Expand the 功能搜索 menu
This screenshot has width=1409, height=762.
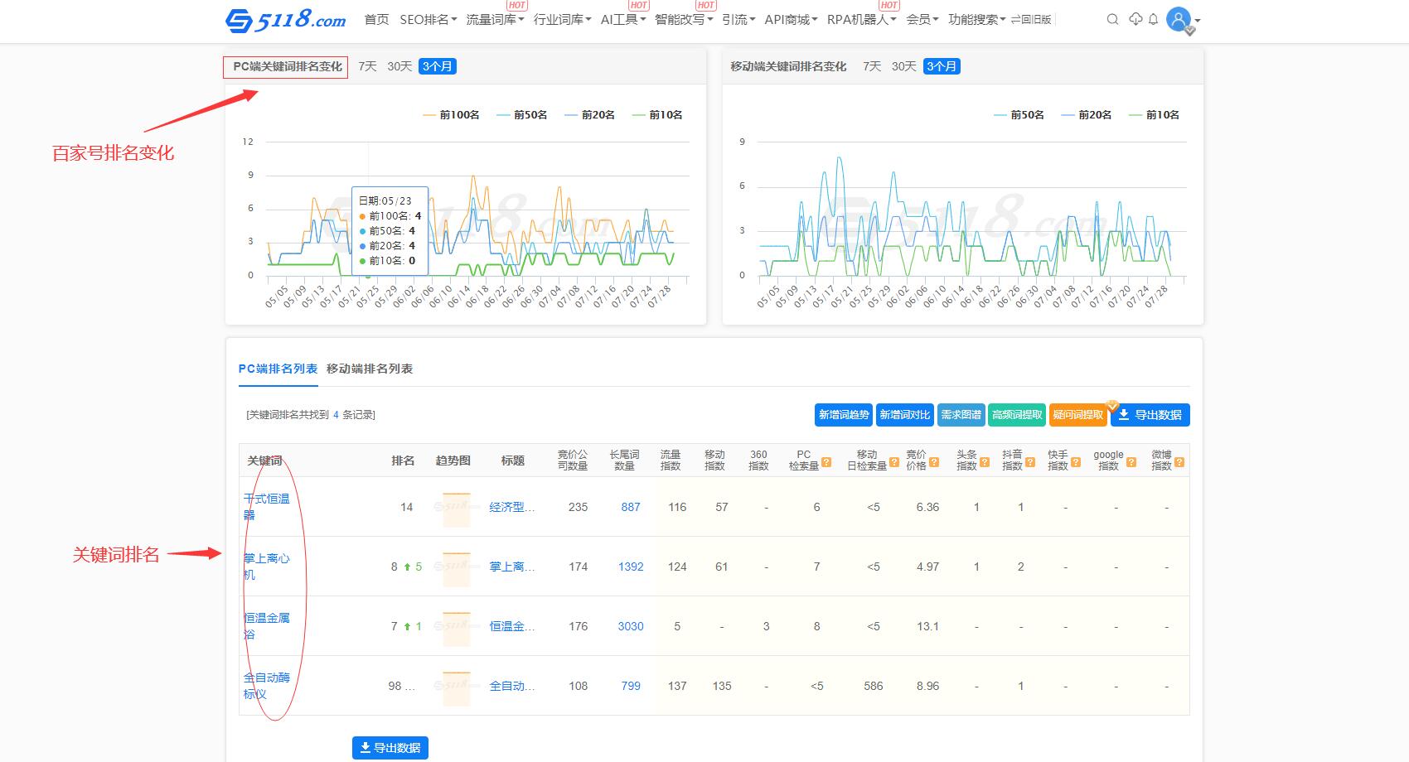click(x=977, y=19)
